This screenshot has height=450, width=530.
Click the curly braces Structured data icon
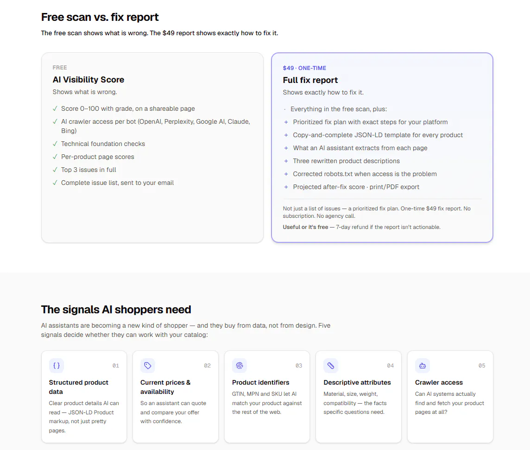(x=57, y=366)
